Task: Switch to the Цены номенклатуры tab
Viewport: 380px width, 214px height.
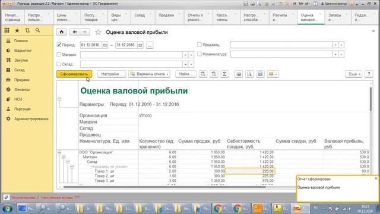Action: (x=66, y=17)
